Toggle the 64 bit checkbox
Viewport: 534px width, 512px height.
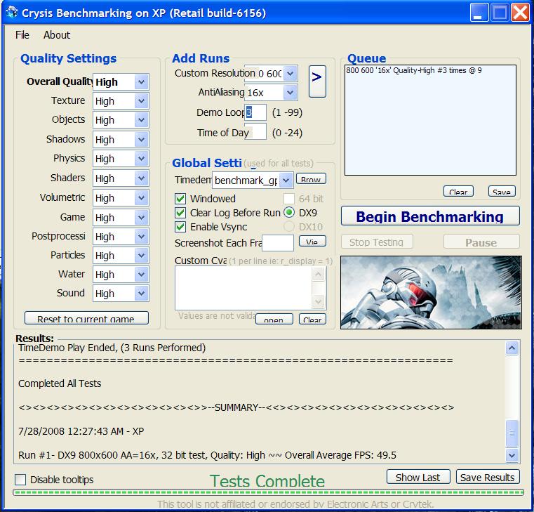click(x=289, y=199)
